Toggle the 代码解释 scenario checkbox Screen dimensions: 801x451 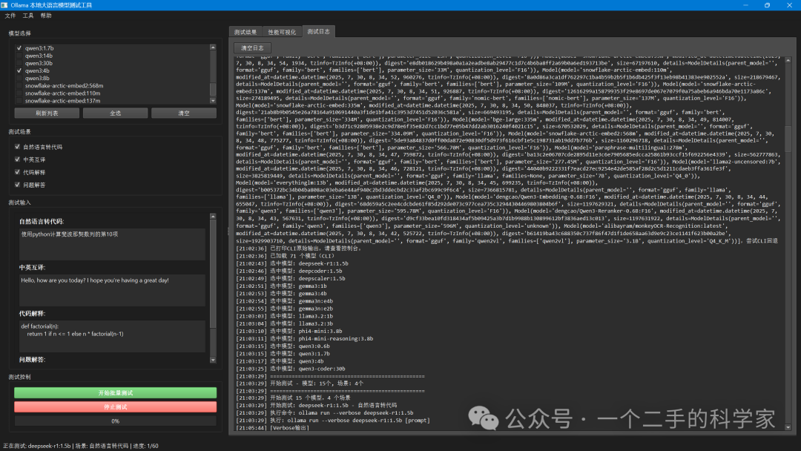click(17, 172)
